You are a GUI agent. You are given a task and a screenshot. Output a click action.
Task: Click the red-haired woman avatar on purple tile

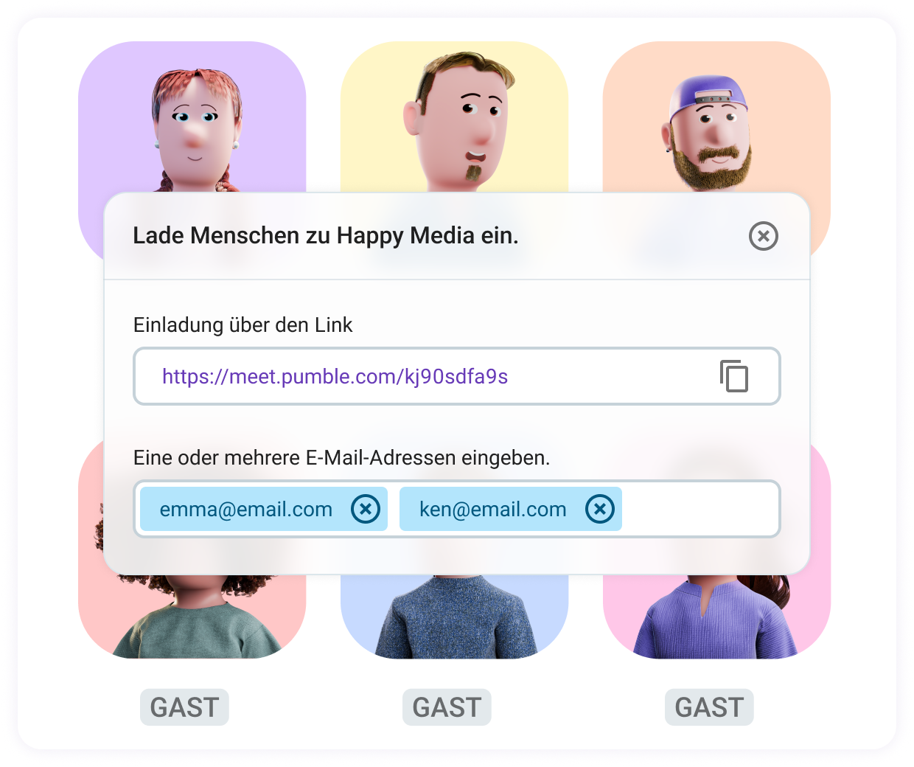click(192, 118)
